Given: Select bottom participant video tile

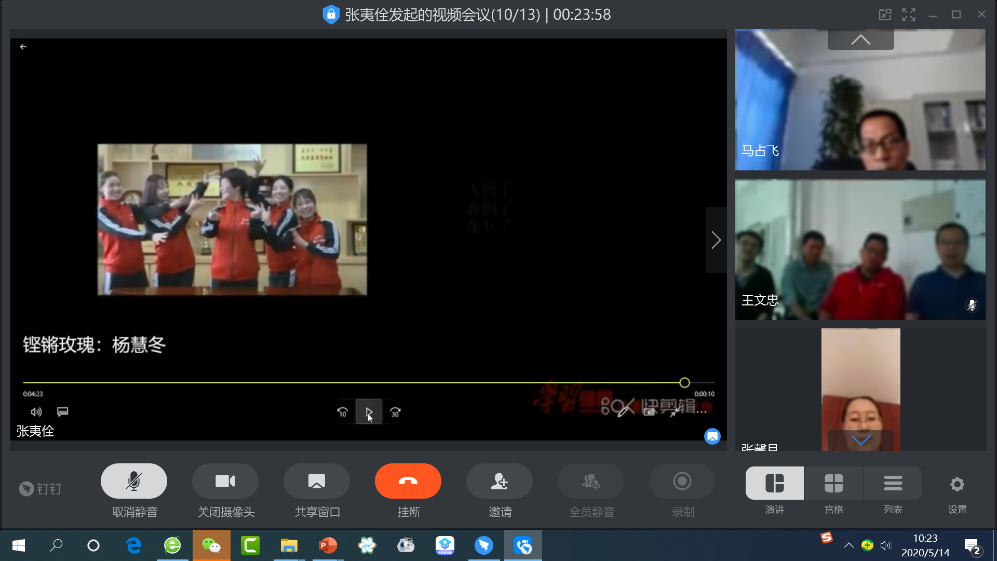Looking at the screenshot, I should click(860, 390).
